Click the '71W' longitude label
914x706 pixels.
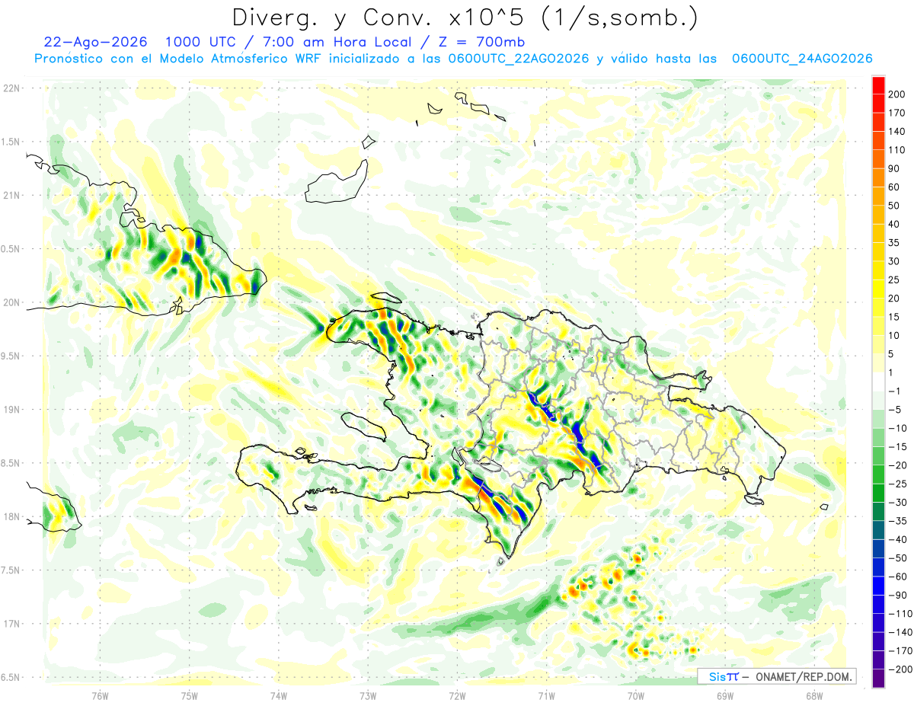point(546,695)
